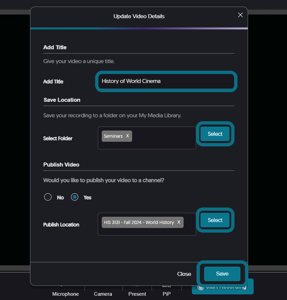
Task: Close the Update Video Details dialog with X
Action: coord(240,15)
